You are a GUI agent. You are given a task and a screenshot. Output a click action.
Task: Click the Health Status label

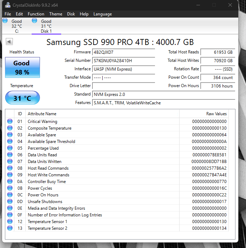click(x=22, y=52)
